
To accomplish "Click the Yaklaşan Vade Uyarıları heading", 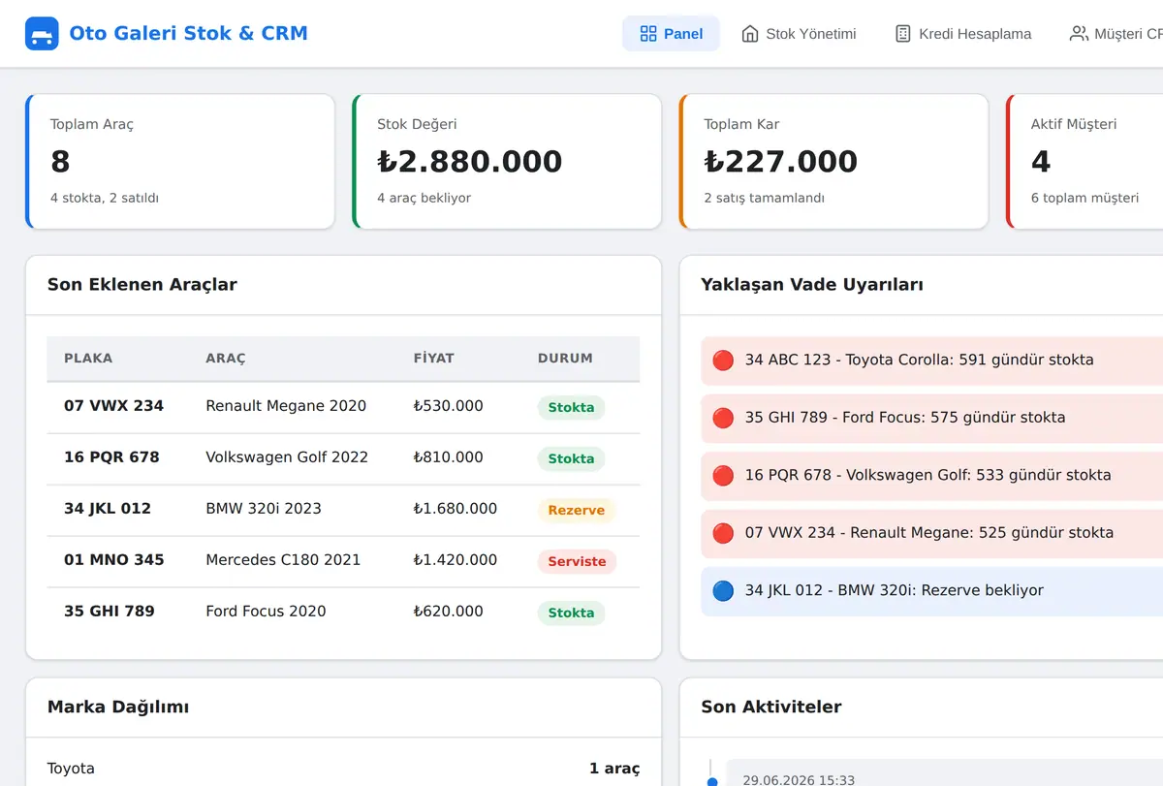I will tap(812, 285).
